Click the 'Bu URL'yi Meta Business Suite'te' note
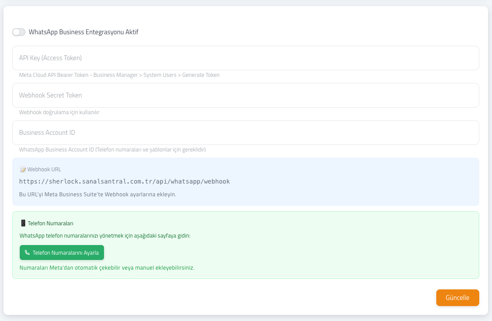The height and width of the screenshot is (321, 492). click(x=97, y=195)
